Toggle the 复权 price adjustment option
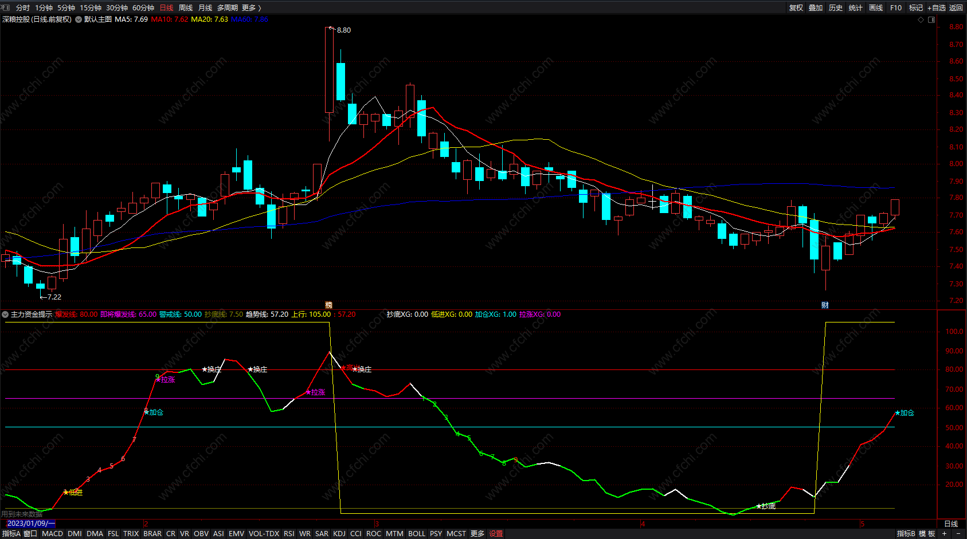This screenshot has height=539, width=967. (x=796, y=7)
